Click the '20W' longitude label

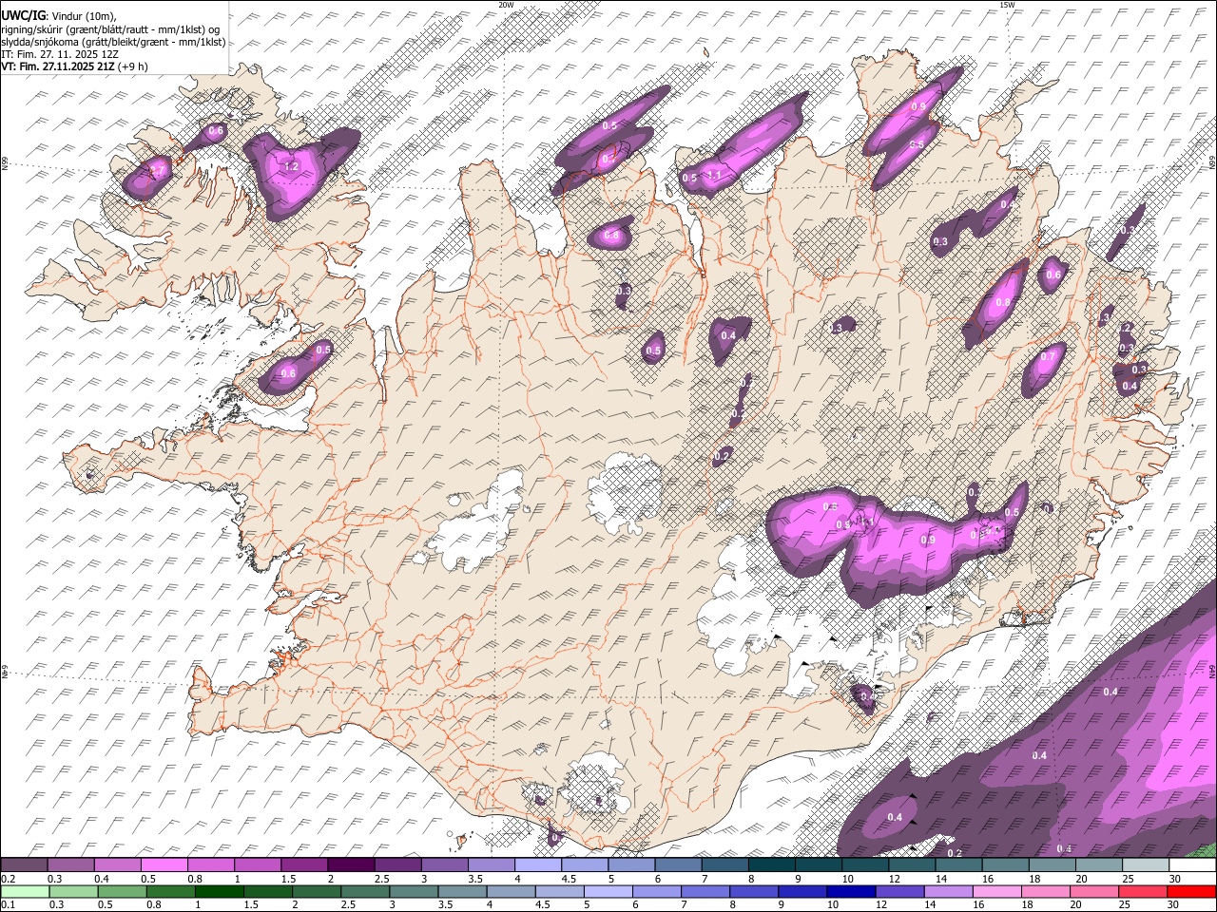[506, 5]
